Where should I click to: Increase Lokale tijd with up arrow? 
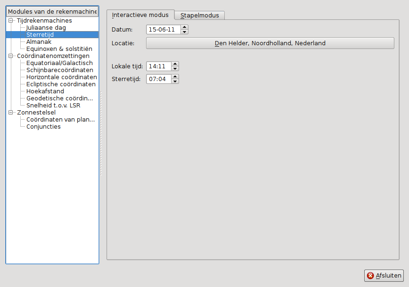(175, 64)
